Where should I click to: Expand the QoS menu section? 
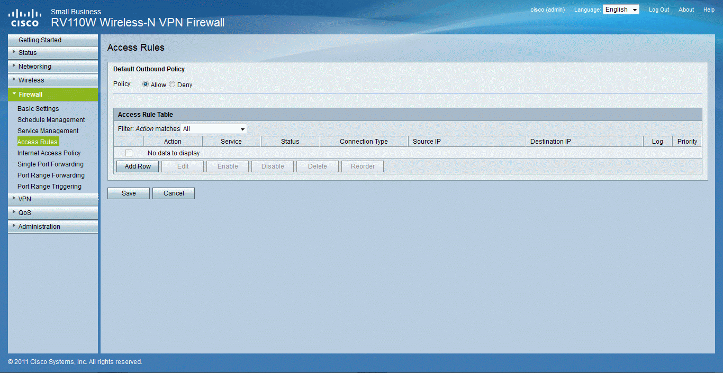[x=53, y=213]
